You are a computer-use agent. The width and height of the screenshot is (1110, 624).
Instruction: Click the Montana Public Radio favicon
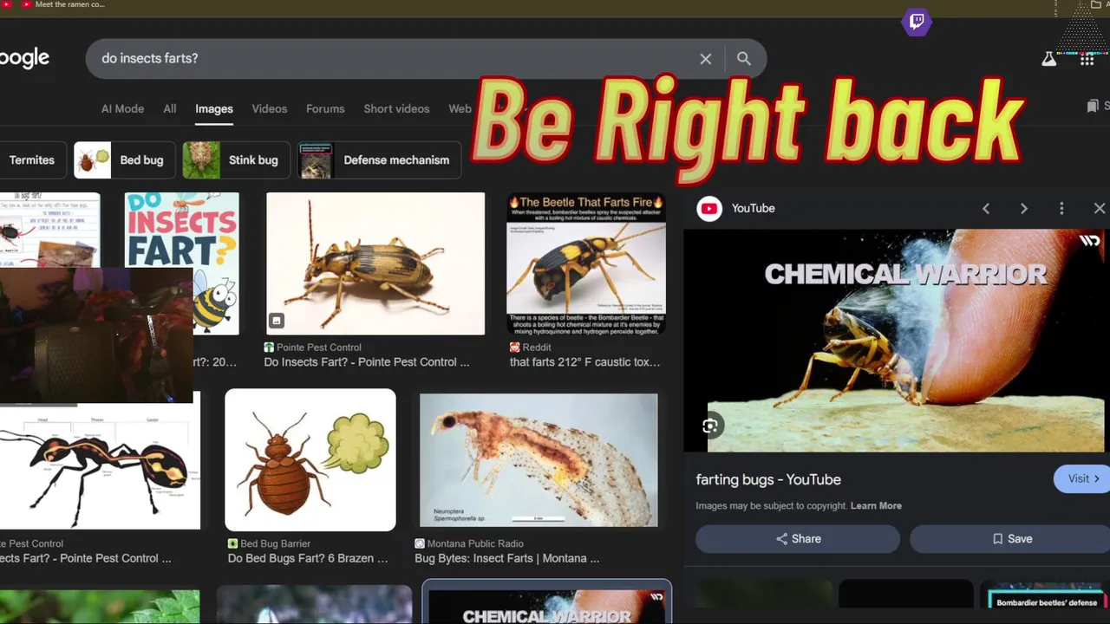(420, 544)
